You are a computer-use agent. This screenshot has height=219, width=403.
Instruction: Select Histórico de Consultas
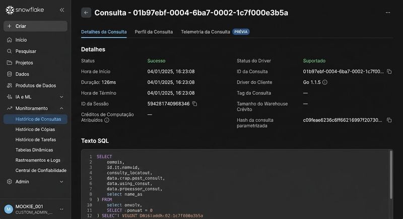pyautogui.click(x=35, y=119)
